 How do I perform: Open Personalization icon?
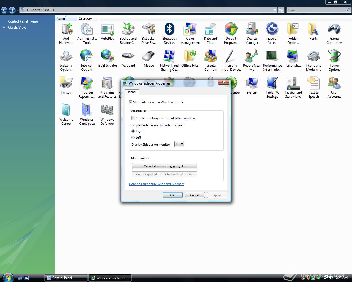(293, 59)
